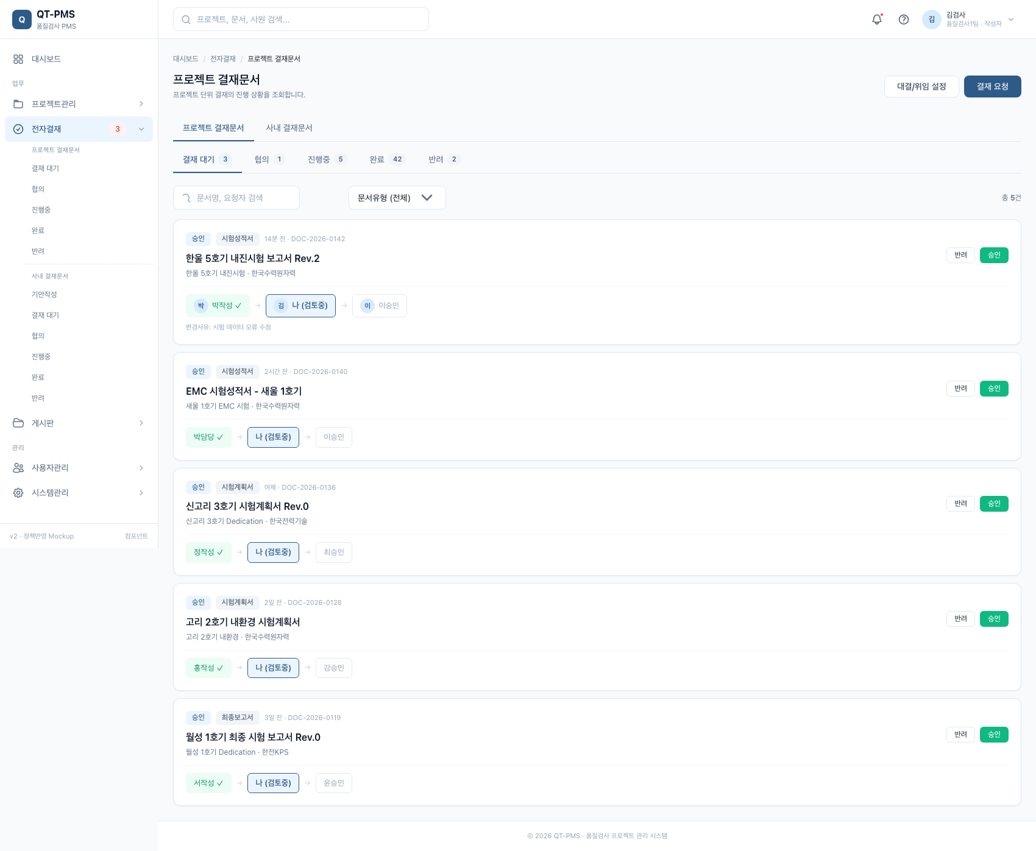
Task: Open 대시보드 in the sidebar
Action: pyautogui.click(x=79, y=59)
